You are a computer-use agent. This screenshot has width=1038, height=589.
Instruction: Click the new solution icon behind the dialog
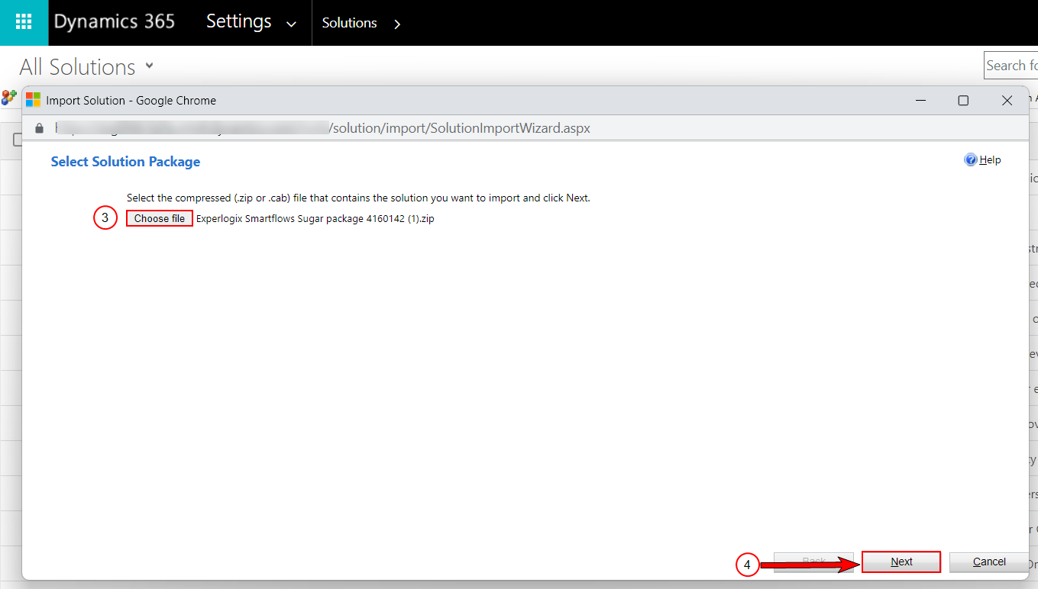point(9,97)
